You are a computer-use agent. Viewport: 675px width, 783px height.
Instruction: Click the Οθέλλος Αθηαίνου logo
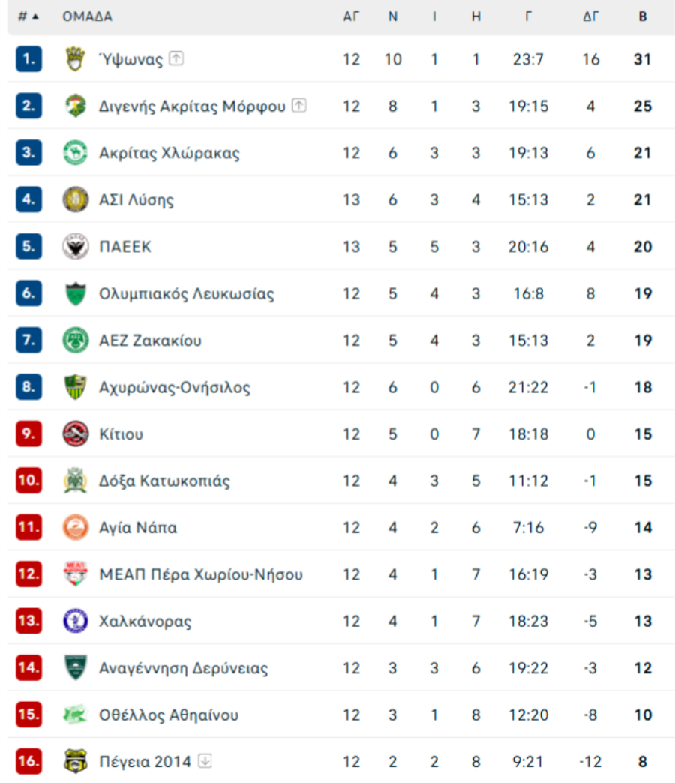pos(76,715)
